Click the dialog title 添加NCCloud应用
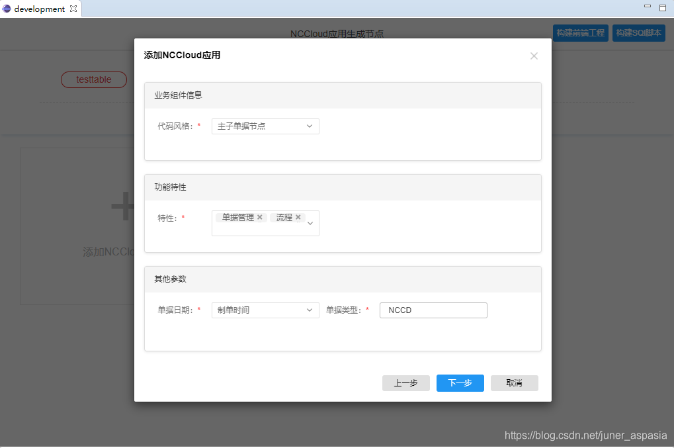674x448 pixels. (x=182, y=55)
